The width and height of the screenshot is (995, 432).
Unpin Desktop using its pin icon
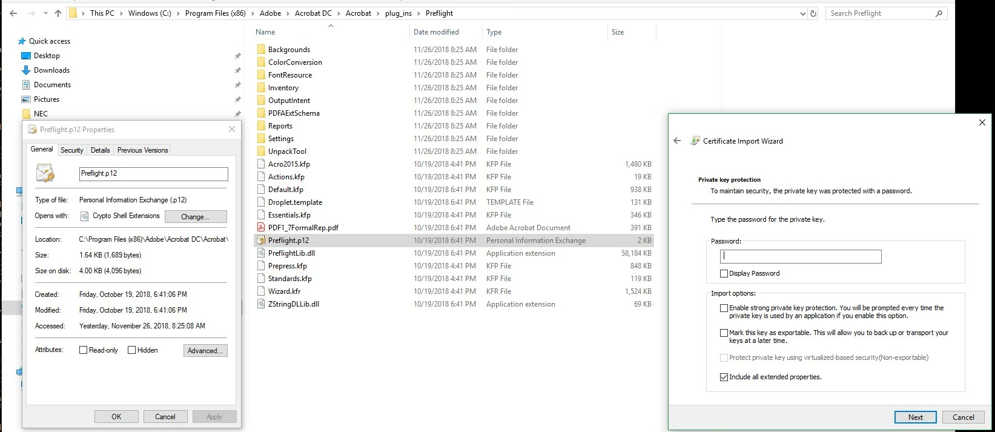[237, 56]
